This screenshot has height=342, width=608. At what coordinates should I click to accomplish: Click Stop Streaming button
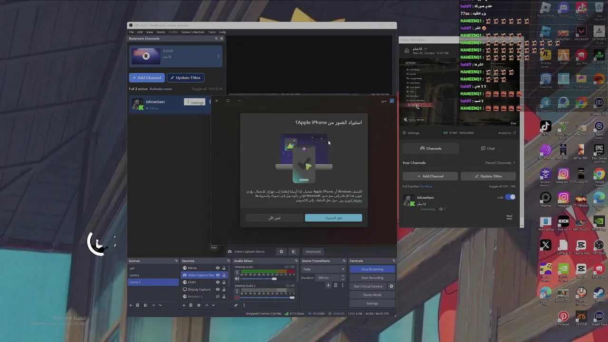pos(372,269)
